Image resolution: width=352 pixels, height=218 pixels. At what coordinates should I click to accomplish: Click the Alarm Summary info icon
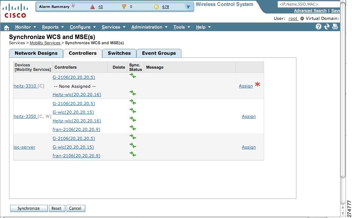(73, 5)
